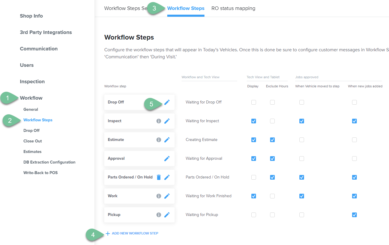Edit the Drop Off workflow step
389x245 pixels.
(x=167, y=102)
